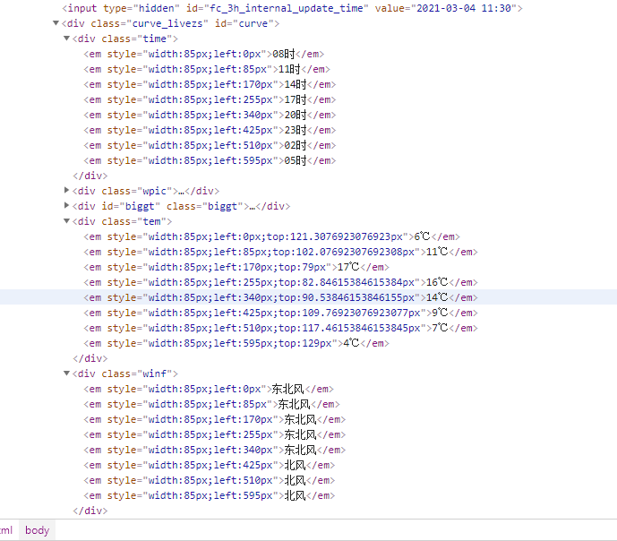This screenshot has width=617, height=541.
Task: Select the em row containing 02时
Action: click(210, 146)
